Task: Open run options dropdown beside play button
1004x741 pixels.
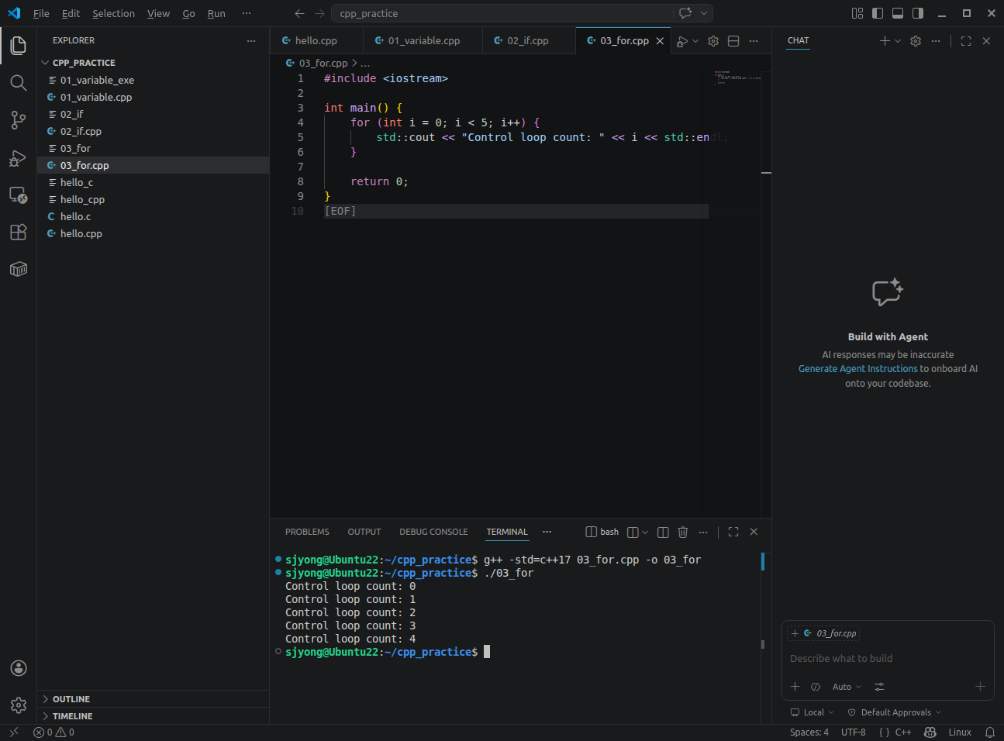Action: click(x=695, y=41)
